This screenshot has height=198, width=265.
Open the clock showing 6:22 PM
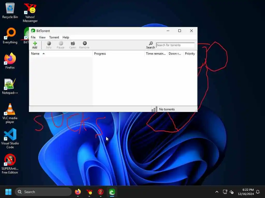(x=246, y=192)
